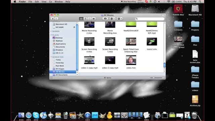Click the Finder search field
The width and height of the screenshot is (215, 121).
tap(150, 19)
